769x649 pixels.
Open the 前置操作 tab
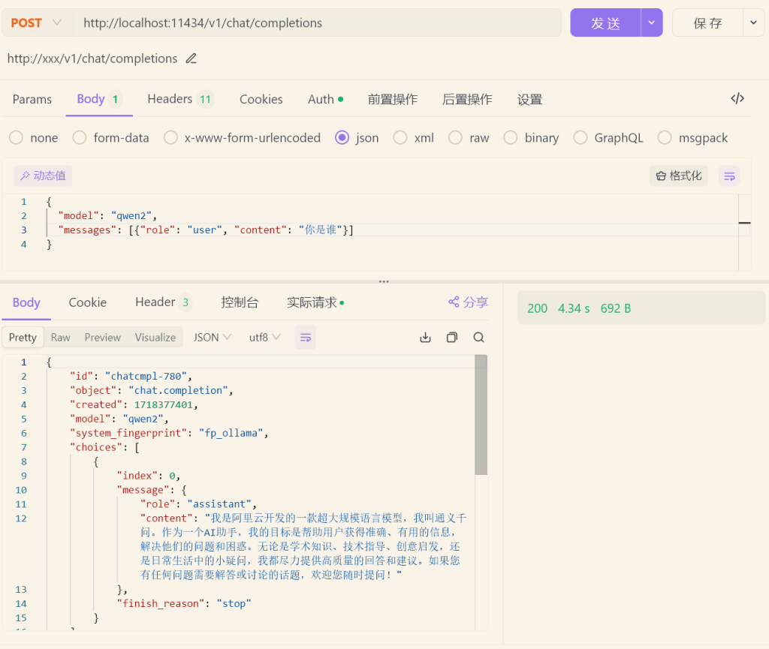392,100
